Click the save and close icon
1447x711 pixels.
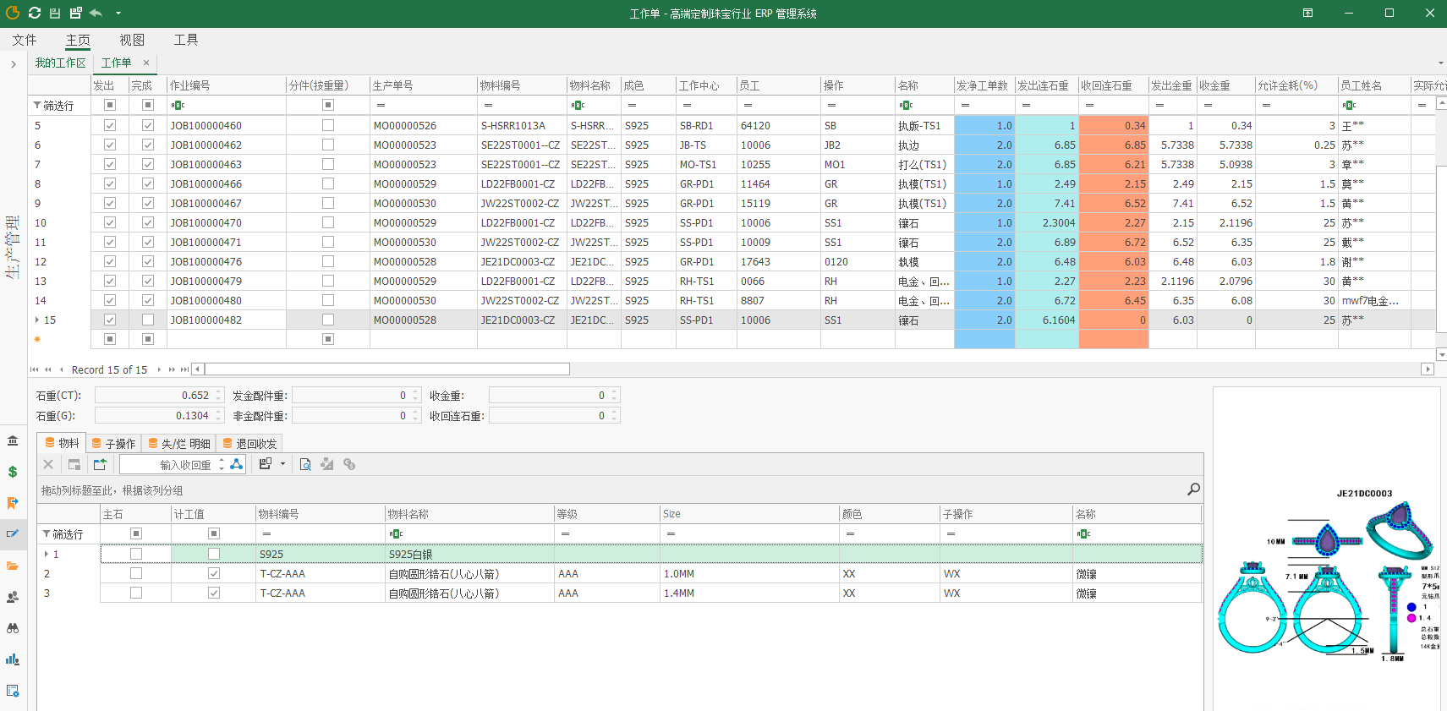click(75, 13)
